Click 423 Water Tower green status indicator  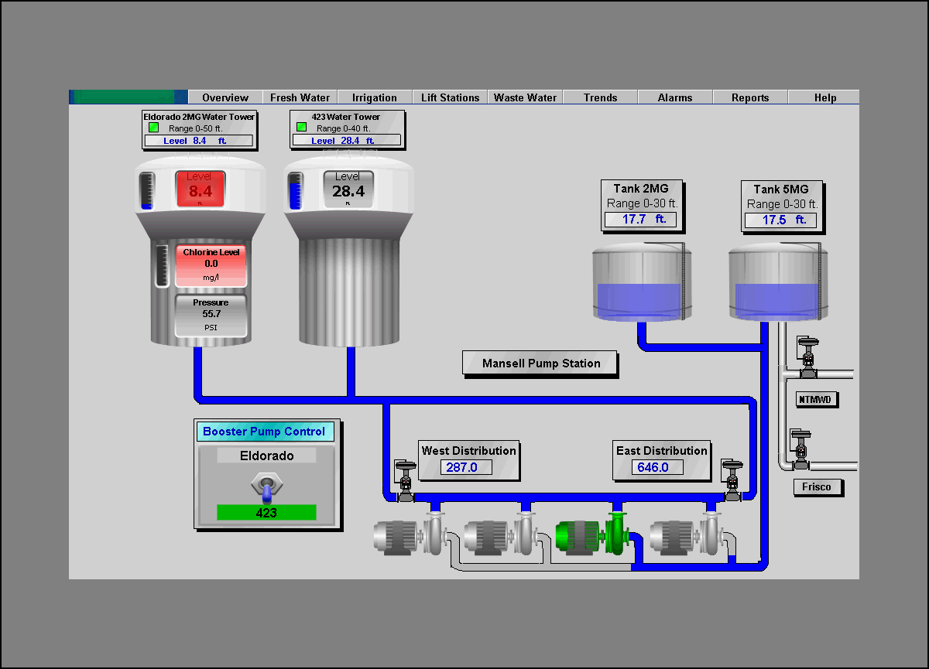pos(301,128)
